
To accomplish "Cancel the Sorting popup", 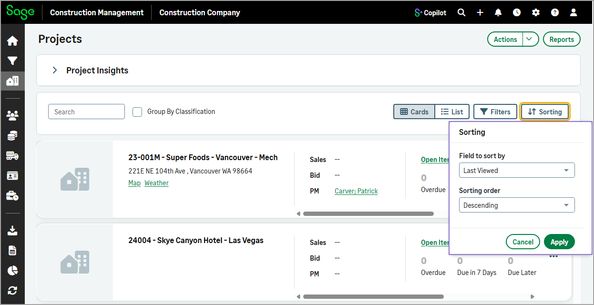I will [523, 242].
